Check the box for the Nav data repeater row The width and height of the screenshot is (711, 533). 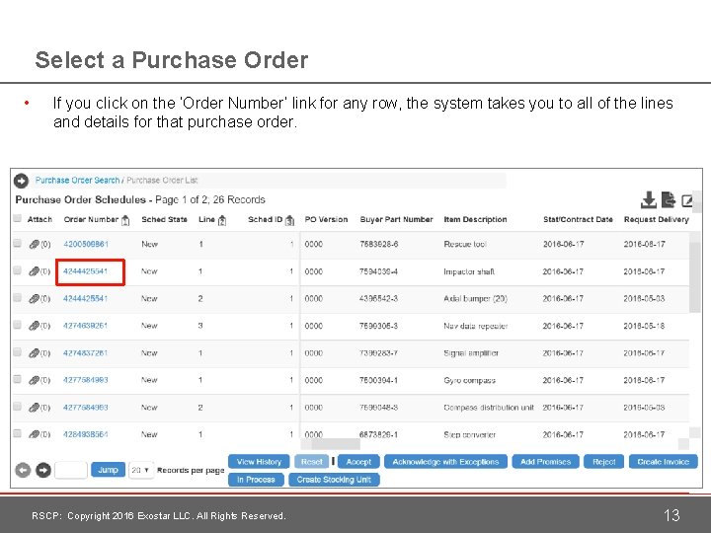coord(17,325)
